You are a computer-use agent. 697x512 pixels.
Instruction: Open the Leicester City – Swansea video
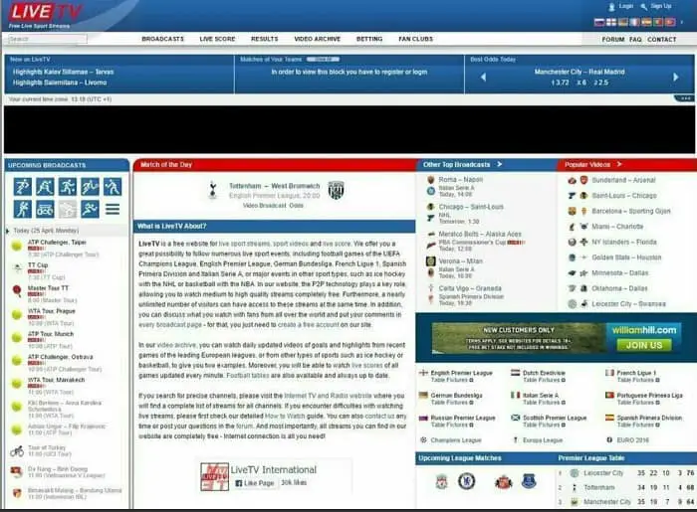(x=628, y=304)
